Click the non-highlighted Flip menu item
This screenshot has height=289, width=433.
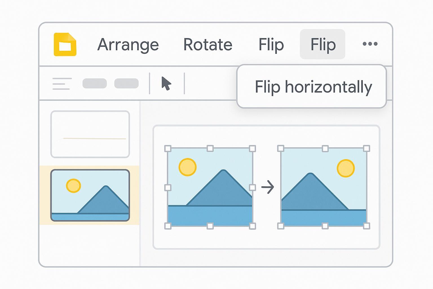(271, 45)
